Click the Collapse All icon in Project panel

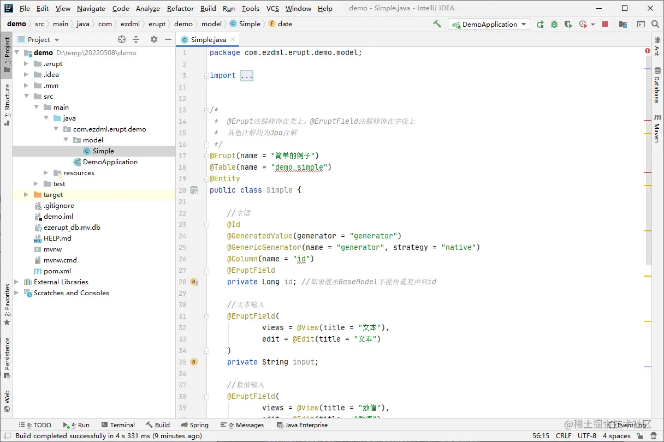click(136, 39)
